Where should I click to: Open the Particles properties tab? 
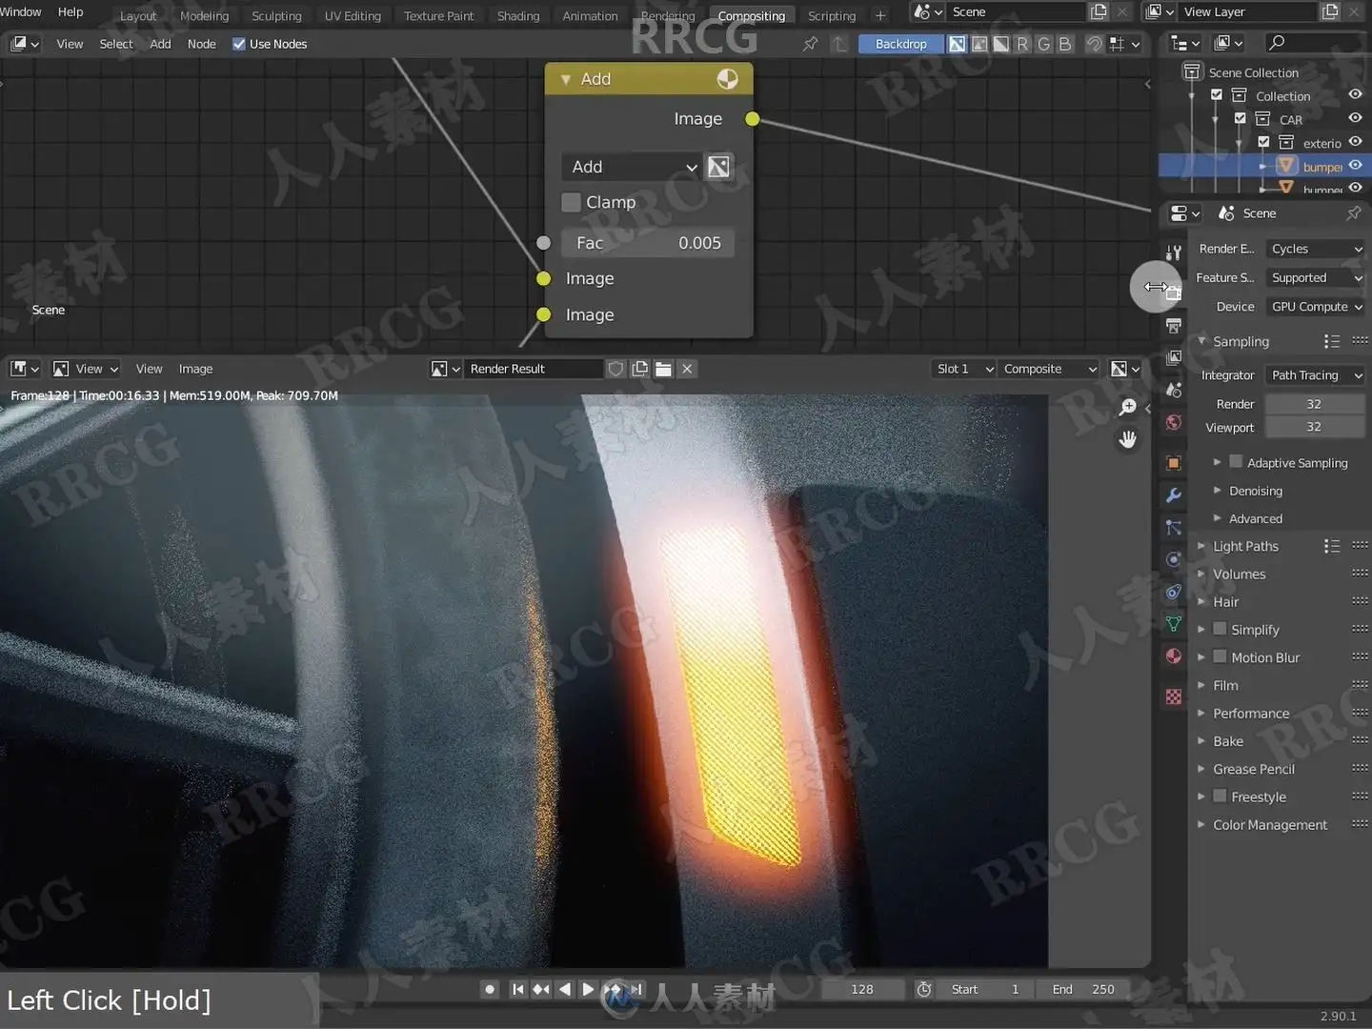tap(1174, 527)
